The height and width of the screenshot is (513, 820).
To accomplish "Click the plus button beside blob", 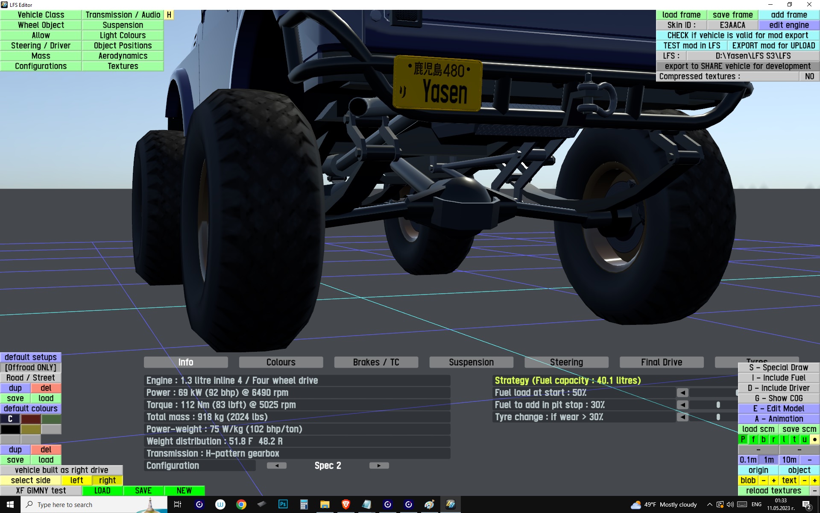I will pos(773,481).
